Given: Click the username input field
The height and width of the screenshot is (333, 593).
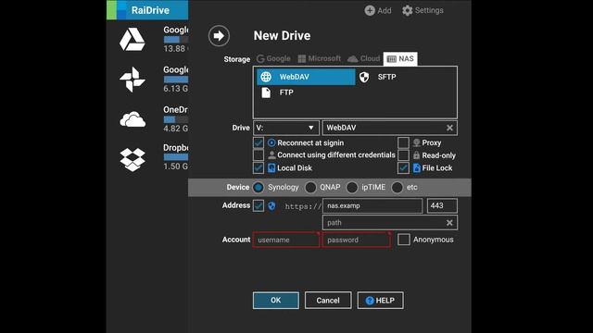Looking at the screenshot, I should coord(286,240).
